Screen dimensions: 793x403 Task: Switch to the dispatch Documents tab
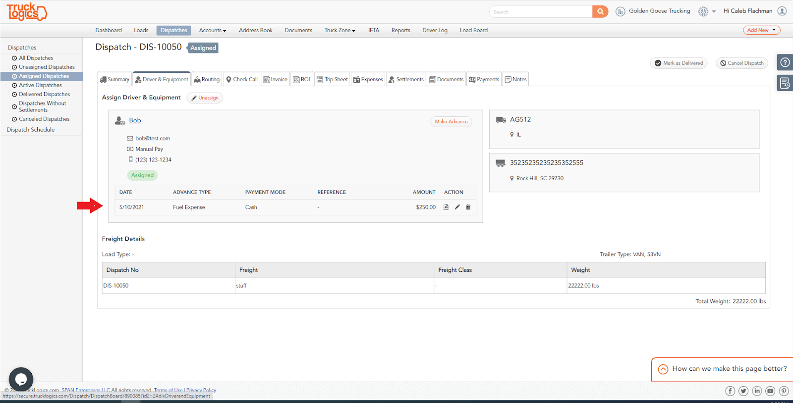tap(447, 79)
